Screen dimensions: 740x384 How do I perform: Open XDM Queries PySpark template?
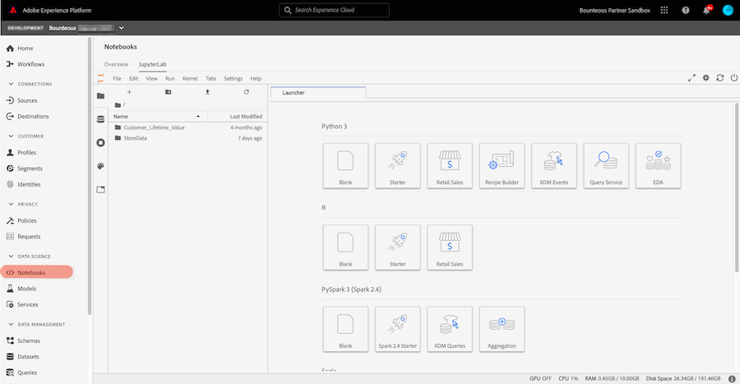pyautogui.click(x=450, y=329)
